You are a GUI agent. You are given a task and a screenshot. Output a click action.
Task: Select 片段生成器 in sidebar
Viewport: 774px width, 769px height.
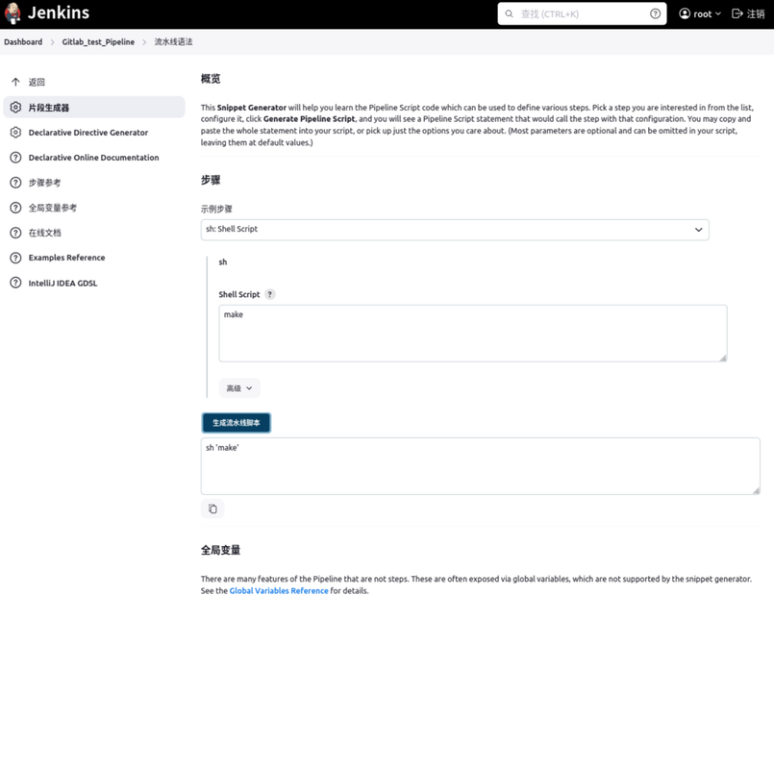point(94,107)
